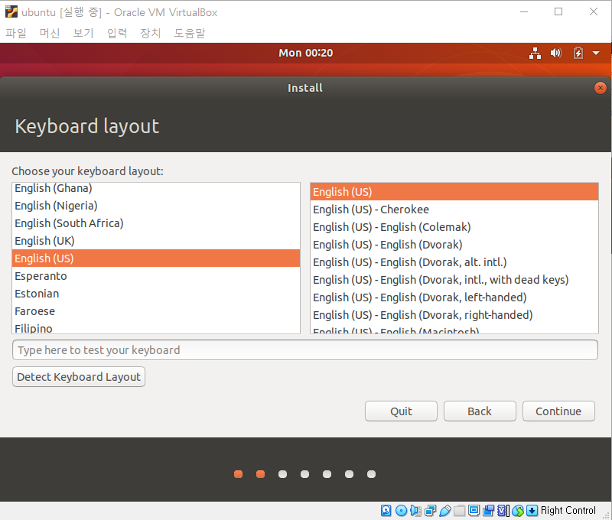
Task: Select English (US) in left list
Action: point(156,258)
